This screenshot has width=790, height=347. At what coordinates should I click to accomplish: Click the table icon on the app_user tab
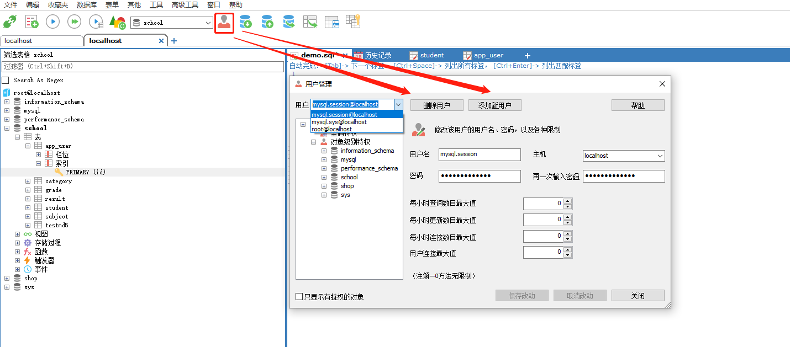pos(467,55)
